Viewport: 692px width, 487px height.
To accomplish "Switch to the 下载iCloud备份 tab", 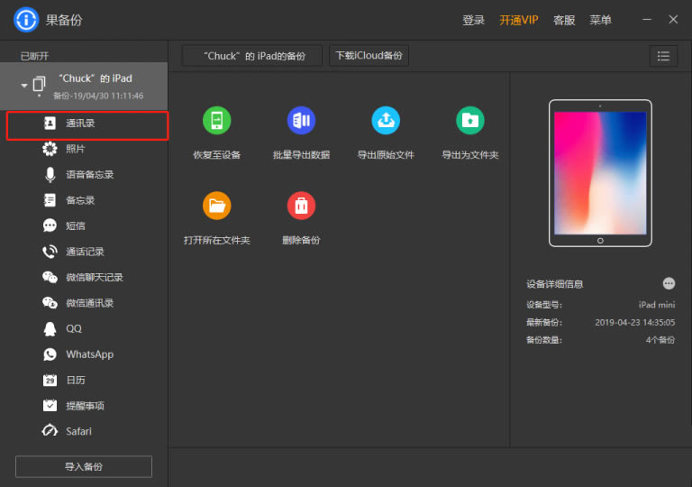I will [x=369, y=56].
